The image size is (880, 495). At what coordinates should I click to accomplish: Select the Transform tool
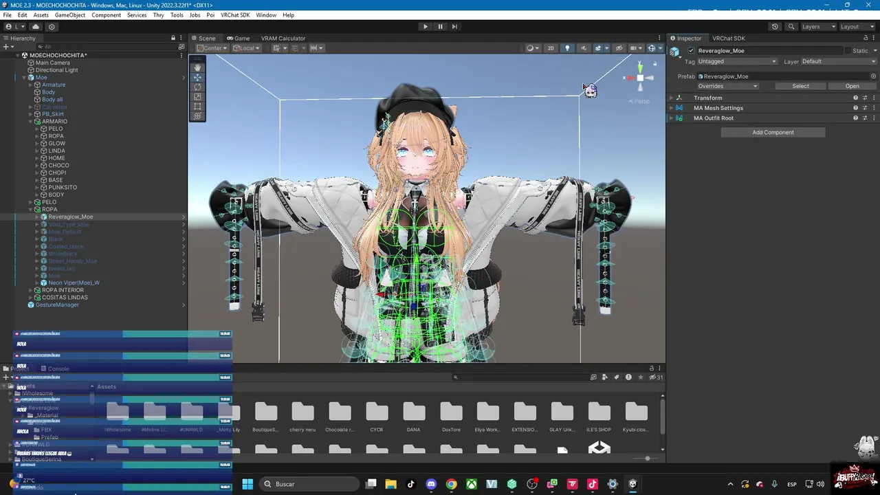[x=197, y=115]
